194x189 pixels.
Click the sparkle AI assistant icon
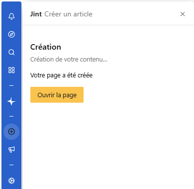[x=11, y=101]
